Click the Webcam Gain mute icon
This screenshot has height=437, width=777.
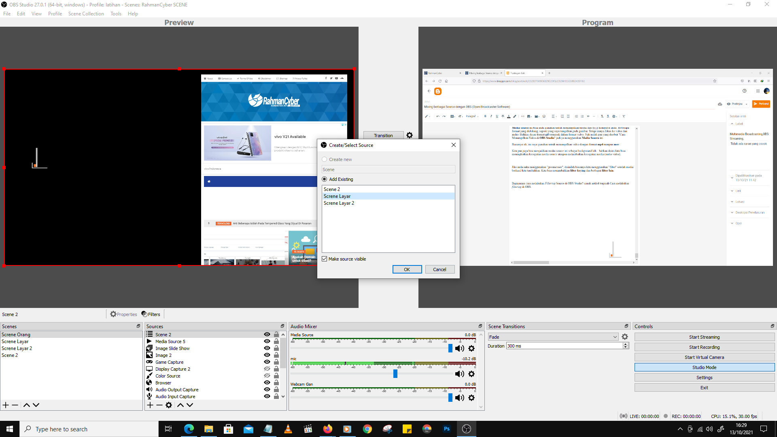459,398
